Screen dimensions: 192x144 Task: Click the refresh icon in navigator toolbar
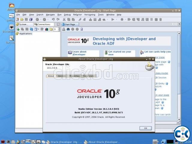(31, 29)
